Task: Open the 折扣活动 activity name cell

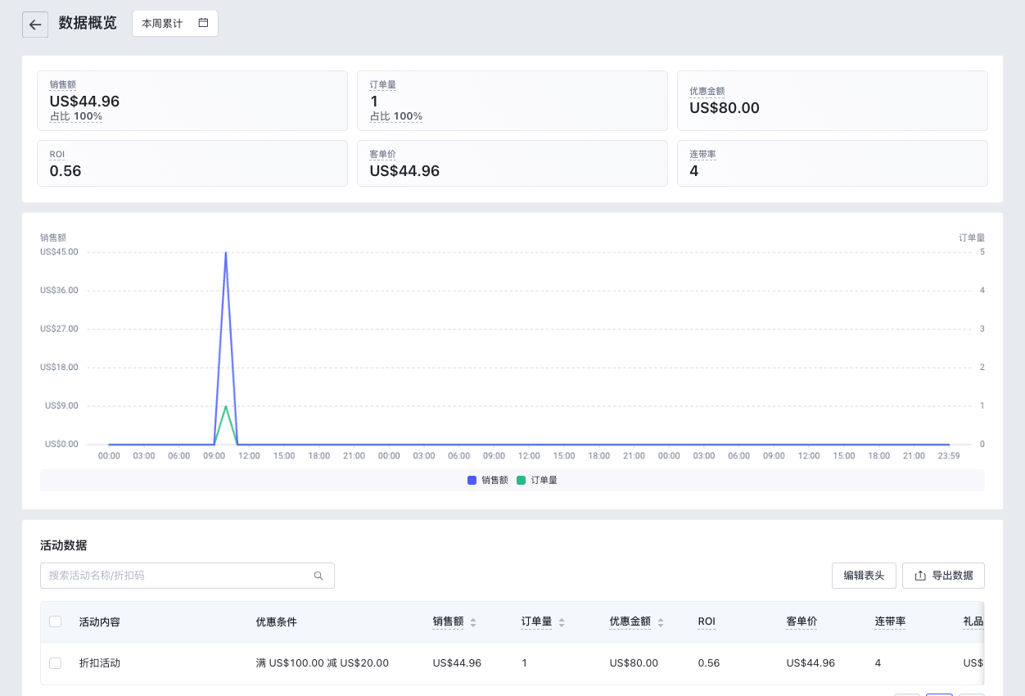Action: tap(99, 663)
